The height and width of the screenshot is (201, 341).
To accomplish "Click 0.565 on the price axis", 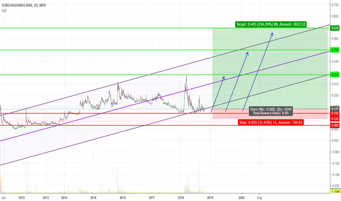I will [x=335, y=39].
